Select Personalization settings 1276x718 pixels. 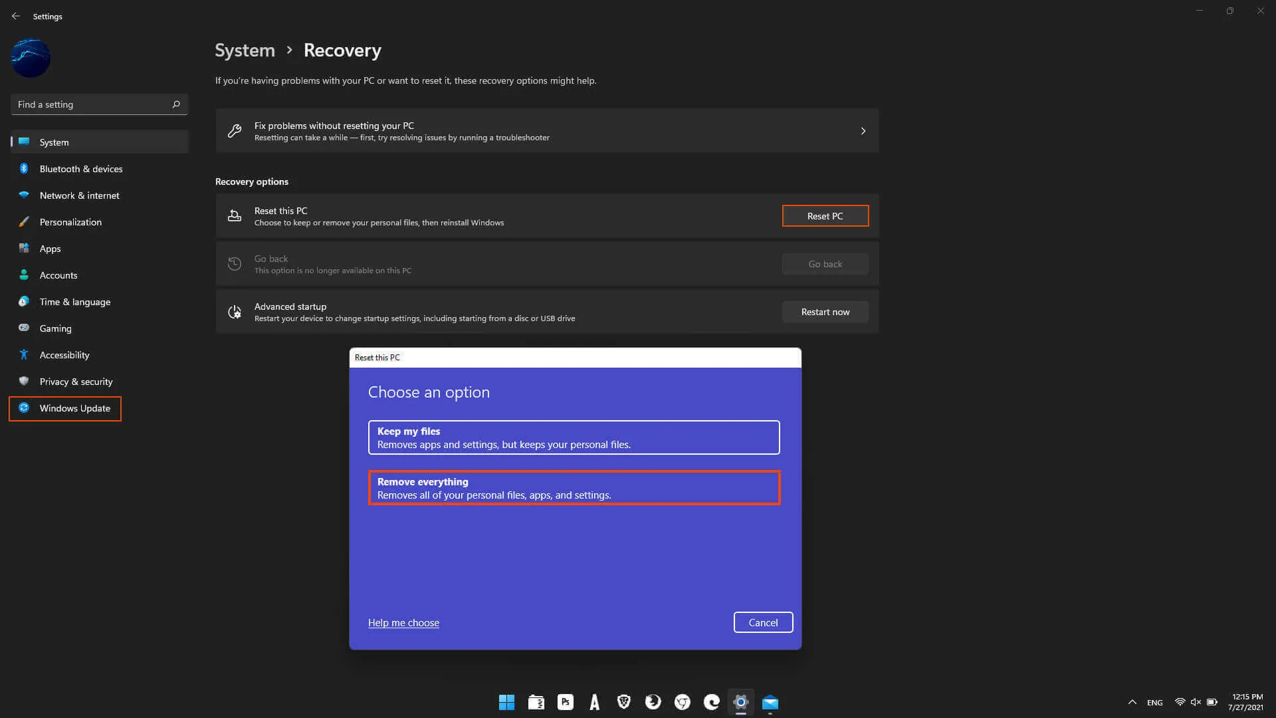(70, 221)
